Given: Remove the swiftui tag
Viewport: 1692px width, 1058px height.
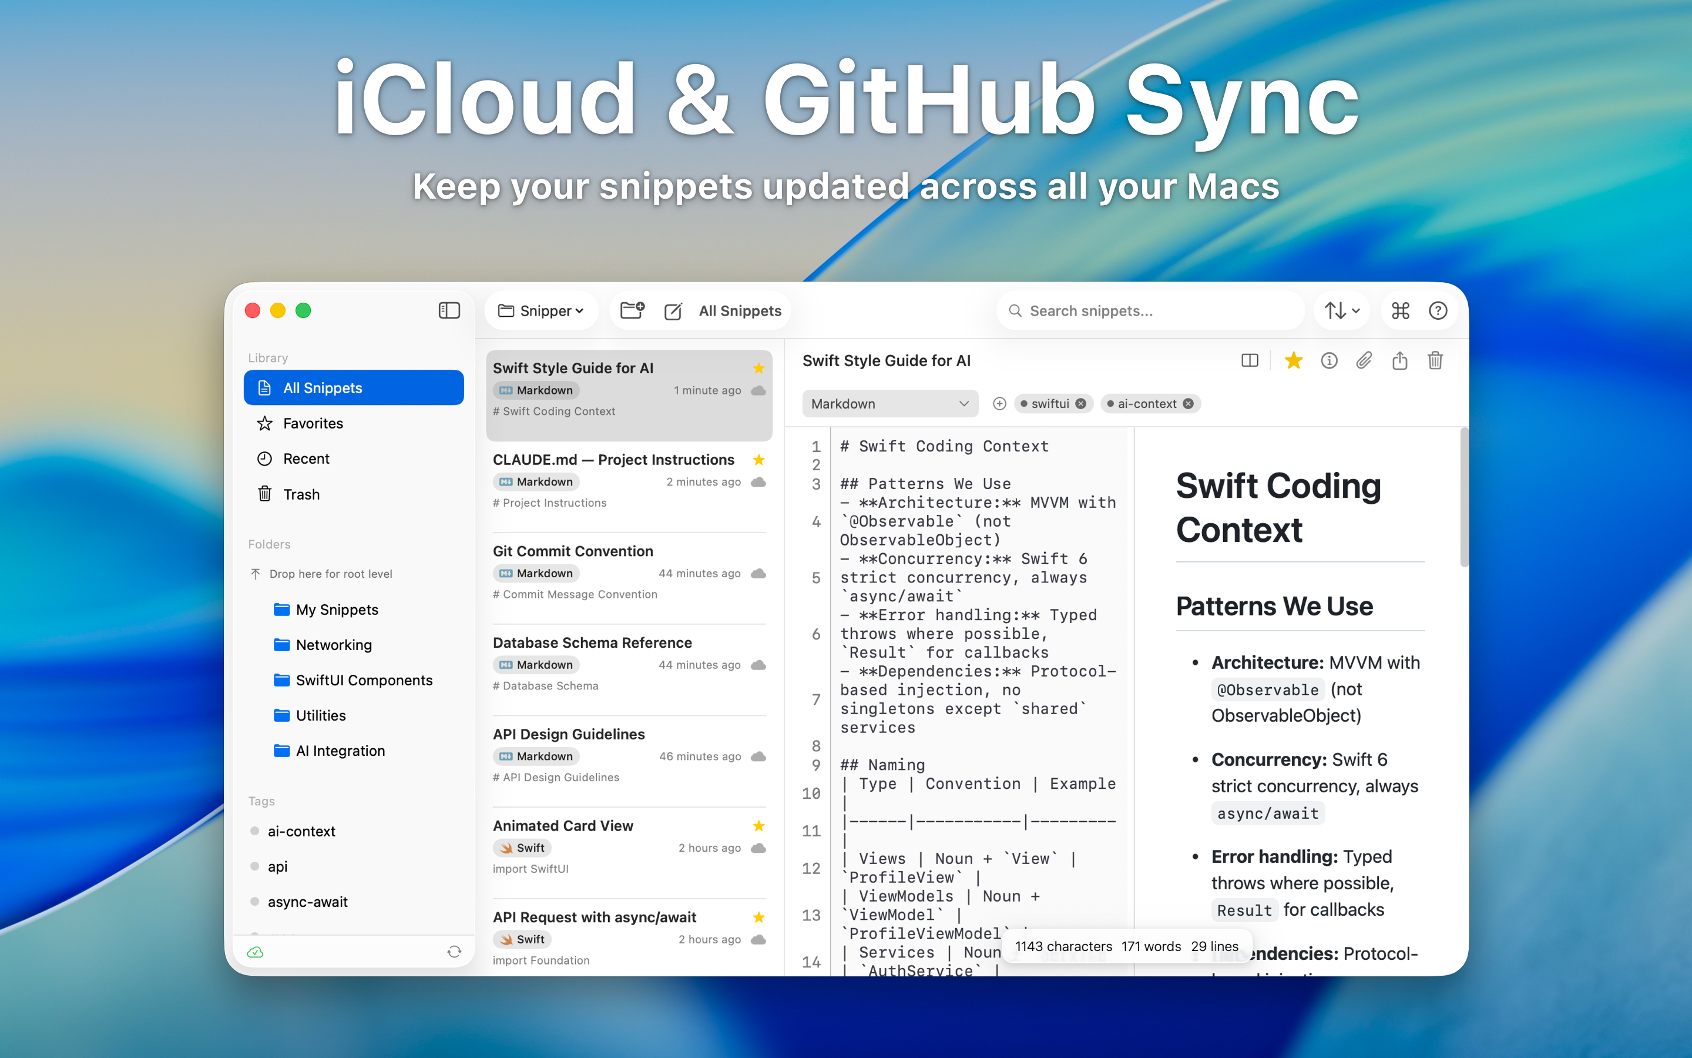Looking at the screenshot, I should pyautogui.click(x=1081, y=404).
